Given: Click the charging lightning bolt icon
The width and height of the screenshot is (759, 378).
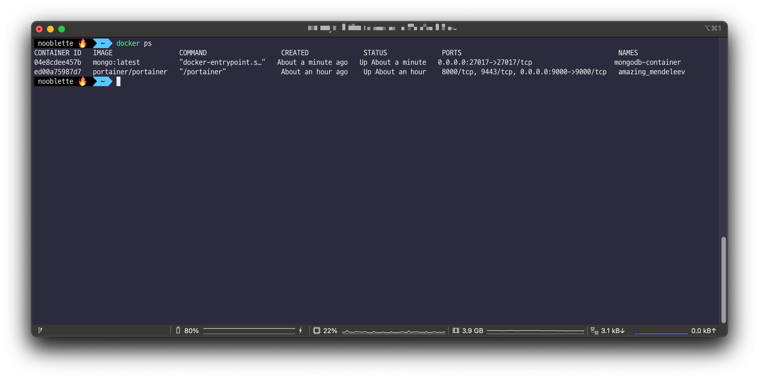Looking at the screenshot, I should pos(301,330).
